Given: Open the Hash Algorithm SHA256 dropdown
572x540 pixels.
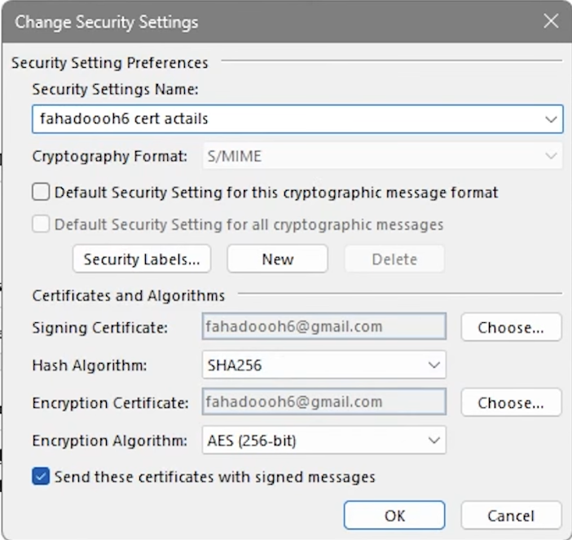Looking at the screenshot, I should pos(323,365).
